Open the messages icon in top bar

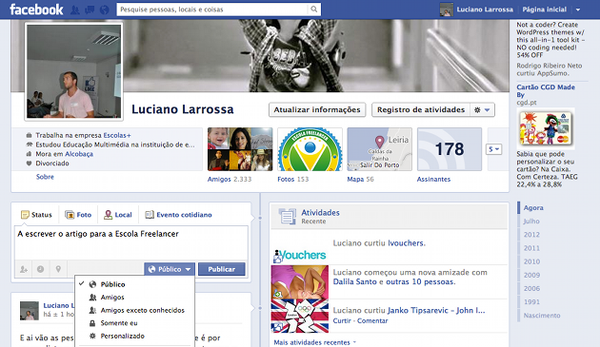coord(90,10)
